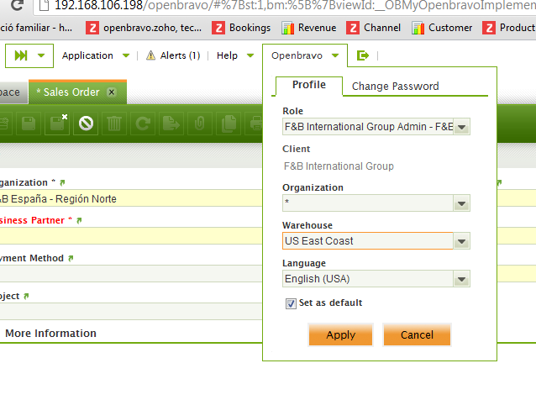Click the Attachments paperclip icon
Viewport: 536px width, 400px height.
pyautogui.click(x=200, y=123)
